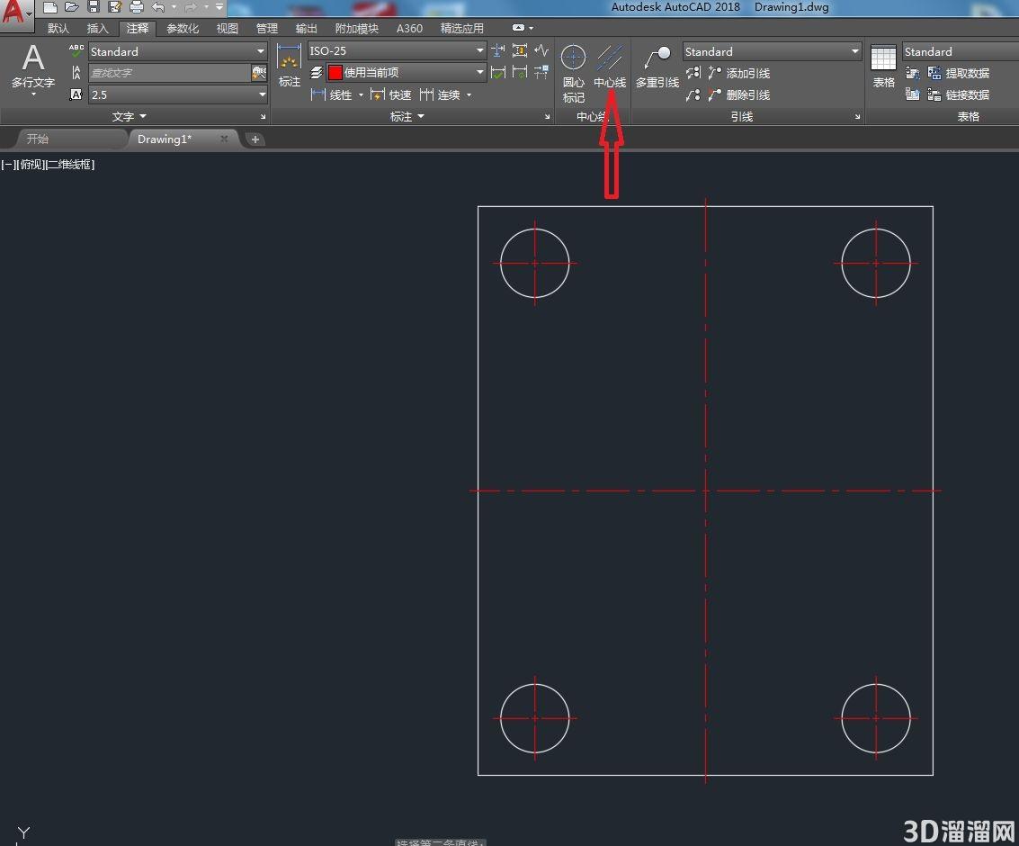Click the find text search button
The width and height of the screenshot is (1019, 846).
click(259, 73)
